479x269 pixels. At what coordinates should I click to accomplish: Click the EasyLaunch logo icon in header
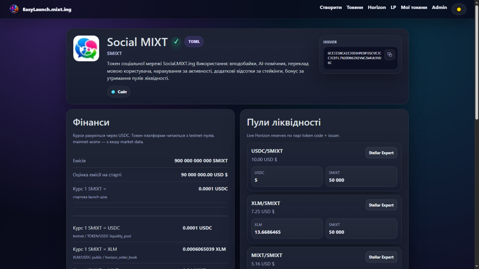click(14, 9)
